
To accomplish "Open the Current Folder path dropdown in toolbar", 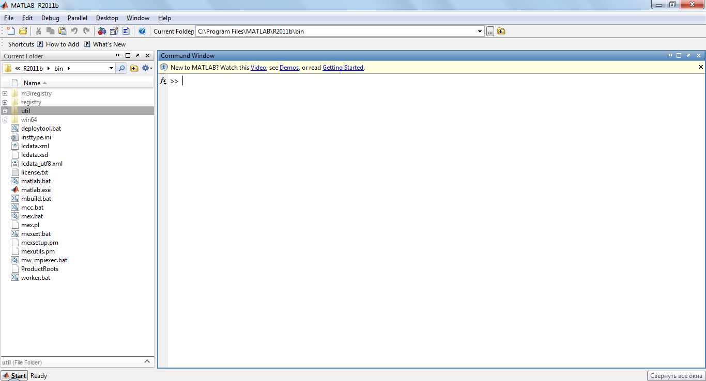I will point(480,31).
